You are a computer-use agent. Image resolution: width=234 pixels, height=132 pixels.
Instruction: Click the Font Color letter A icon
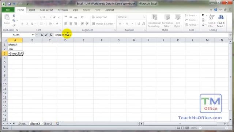point(57,23)
